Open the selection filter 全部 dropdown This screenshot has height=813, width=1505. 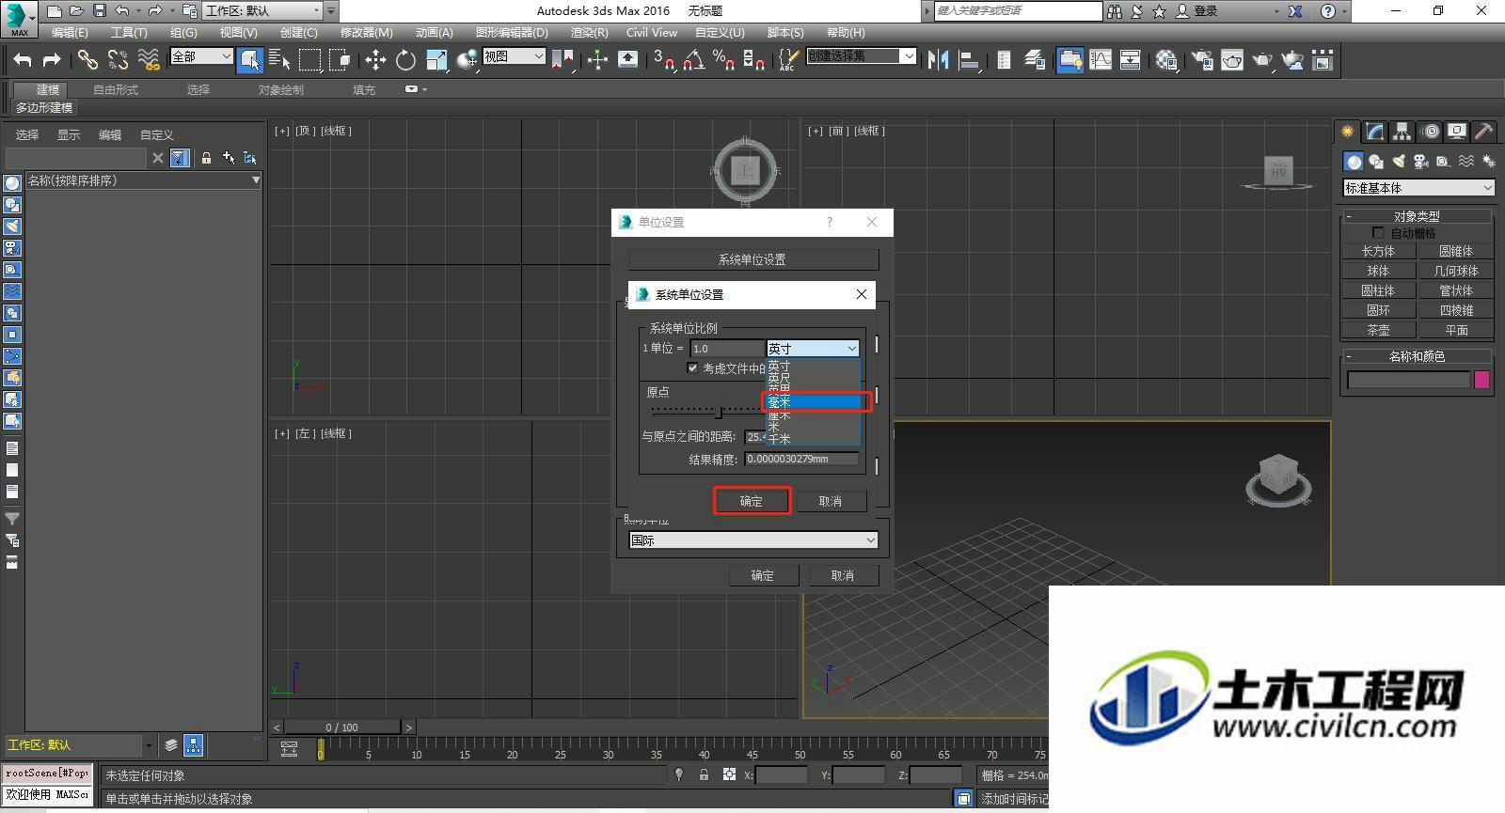pyautogui.click(x=201, y=56)
